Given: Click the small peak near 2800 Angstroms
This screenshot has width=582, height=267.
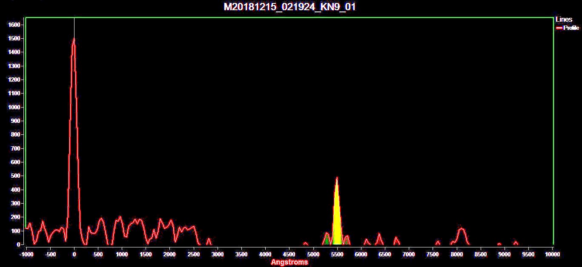Looking at the screenshot, I should [209, 240].
